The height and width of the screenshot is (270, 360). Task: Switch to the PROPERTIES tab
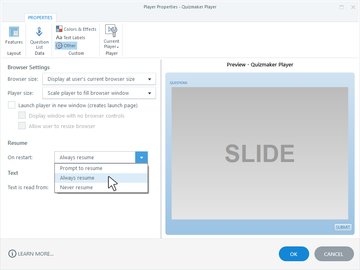pyautogui.click(x=40, y=18)
